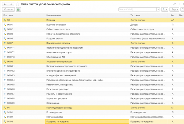The image size is (184, 124).
Task: Click the account icon for row 90 Продажи
Action: 5,20
